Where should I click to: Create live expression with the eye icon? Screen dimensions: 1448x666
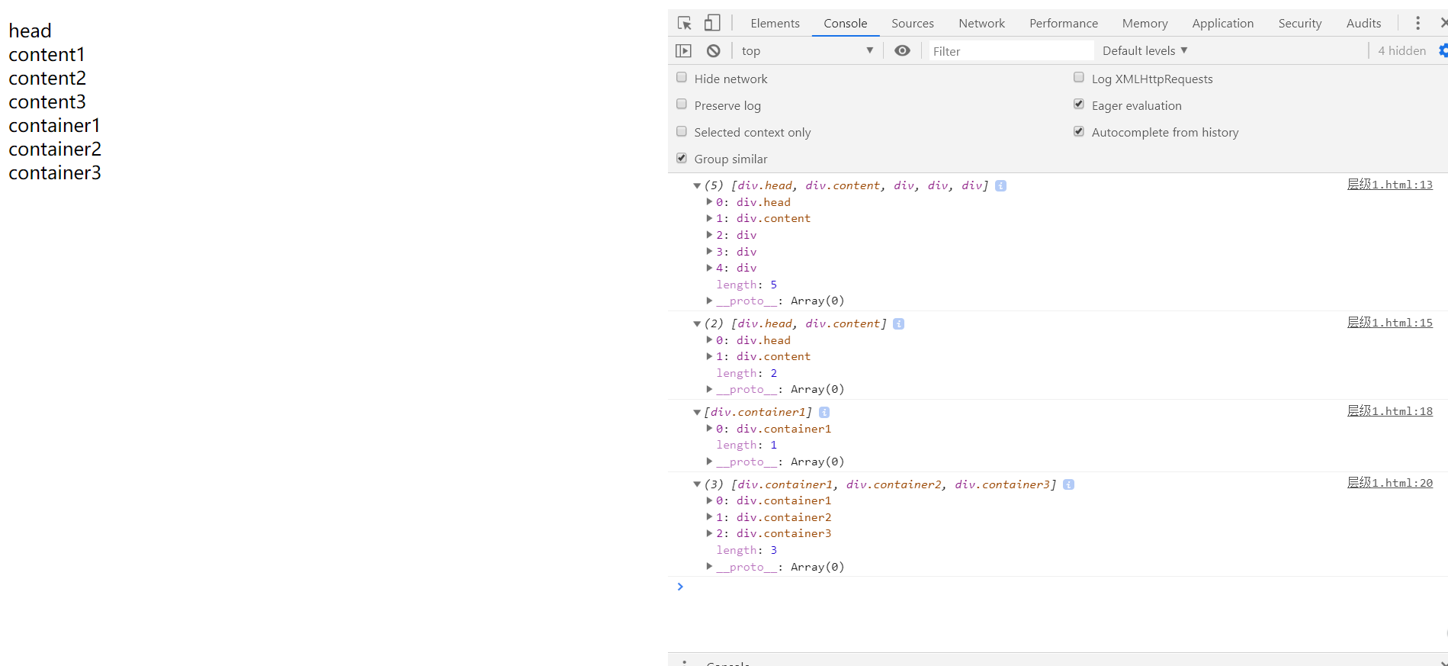pos(902,50)
